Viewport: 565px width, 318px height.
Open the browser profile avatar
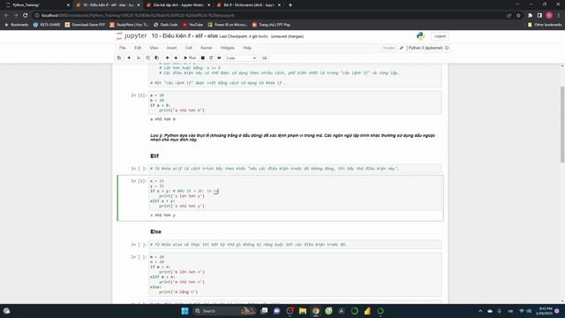[549, 15]
